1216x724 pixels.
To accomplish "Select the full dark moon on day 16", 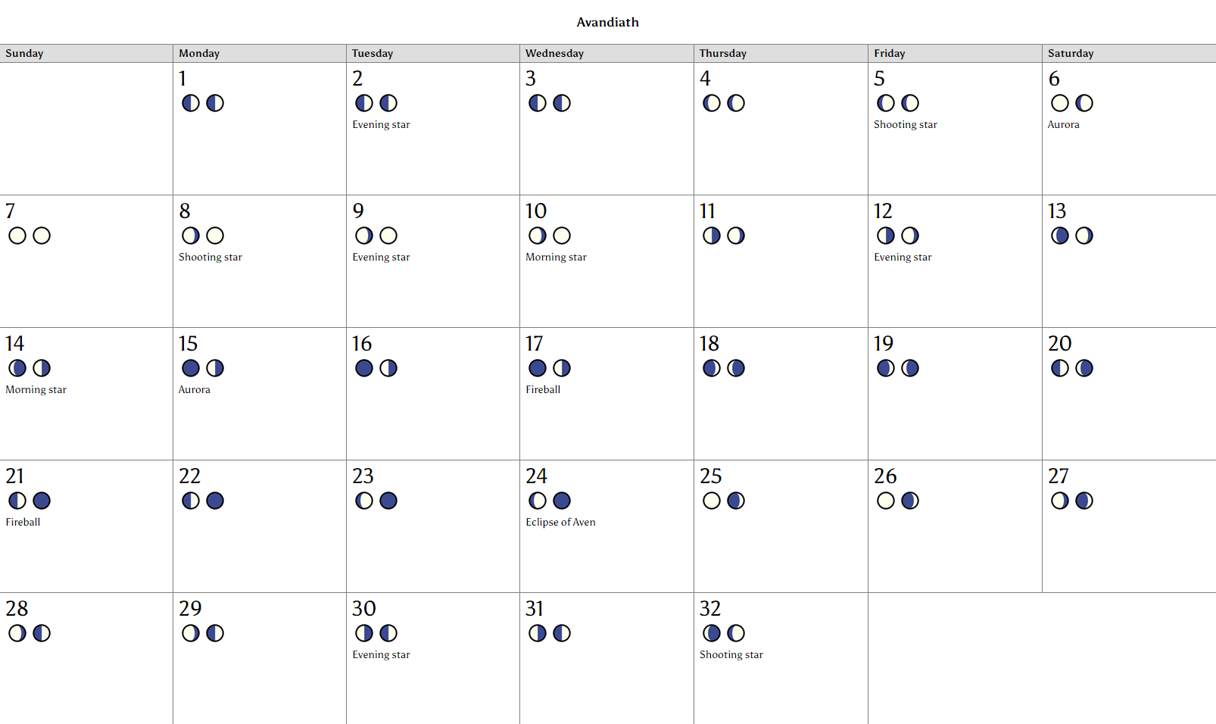I will tap(364, 368).
